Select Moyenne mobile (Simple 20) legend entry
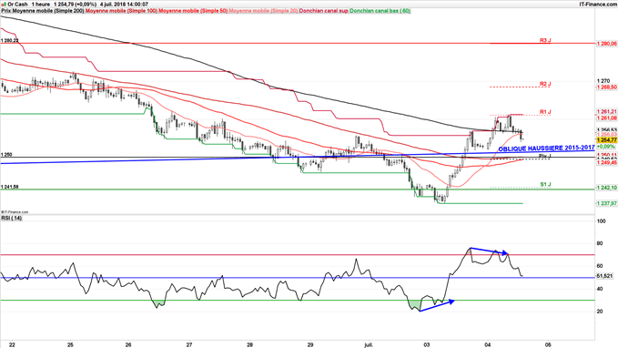Image resolution: width=618 pixels, height=348 pixels. [x=263, y=11]
